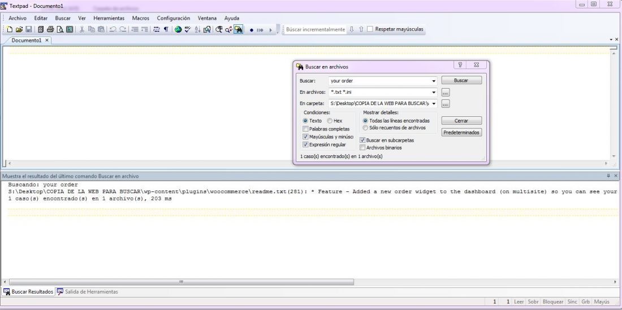Open Buscar menu in menu bar
The width and height of the screenshot is (622, 310).
63,18
